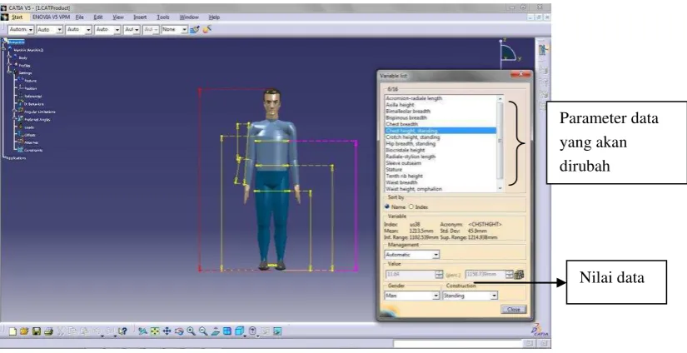
Task: Select Constraints tree item
Action: pos(33,150)
